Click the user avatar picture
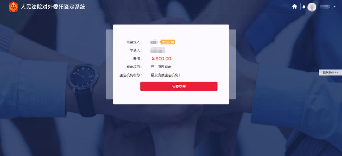 pos(312,7)
